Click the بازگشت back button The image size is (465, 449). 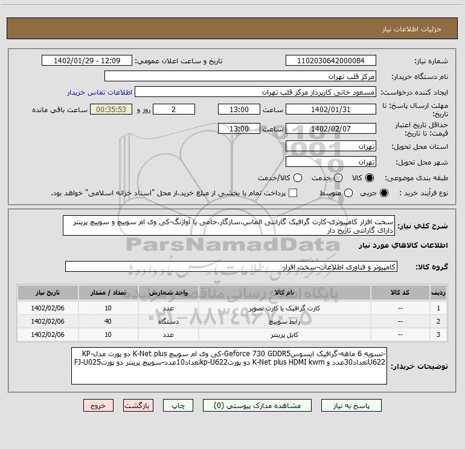click(138, 406)
